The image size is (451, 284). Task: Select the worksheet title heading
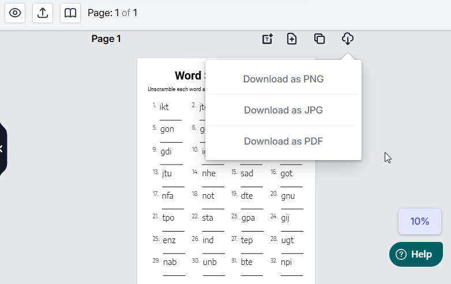tap(188, 76)
